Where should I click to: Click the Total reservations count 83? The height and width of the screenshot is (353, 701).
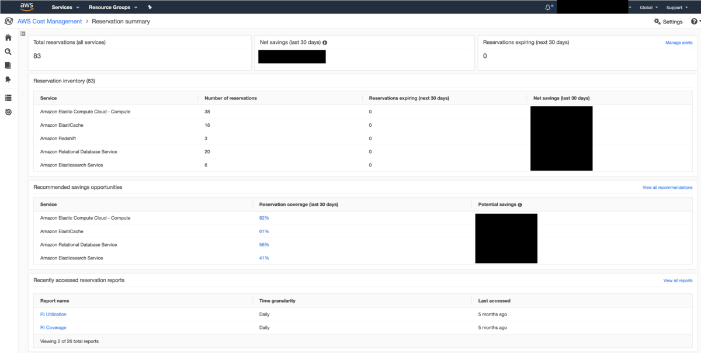click(37, 56)
